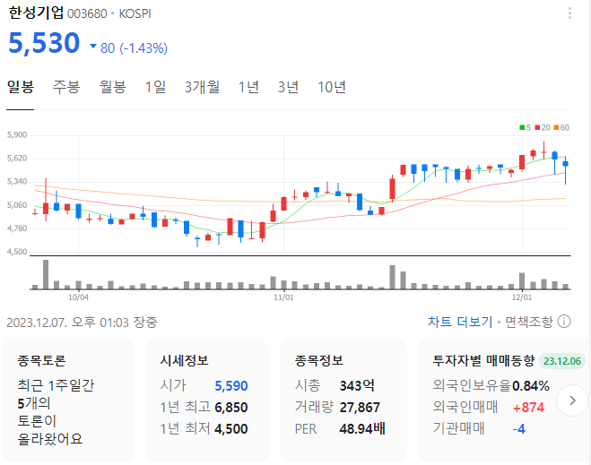The height and width of the screenshot is (465, 591).
Task: Click the change value 80 (-1.43%)
Action: click(134, 48)
